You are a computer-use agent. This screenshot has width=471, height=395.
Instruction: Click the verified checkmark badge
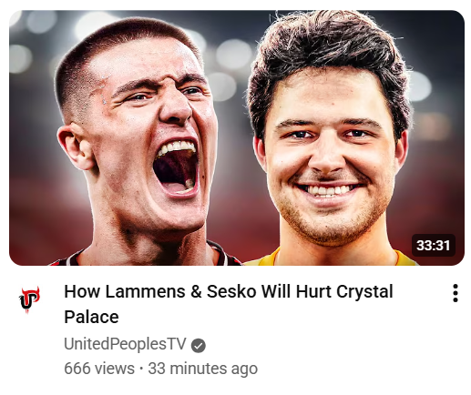[199, 345]
